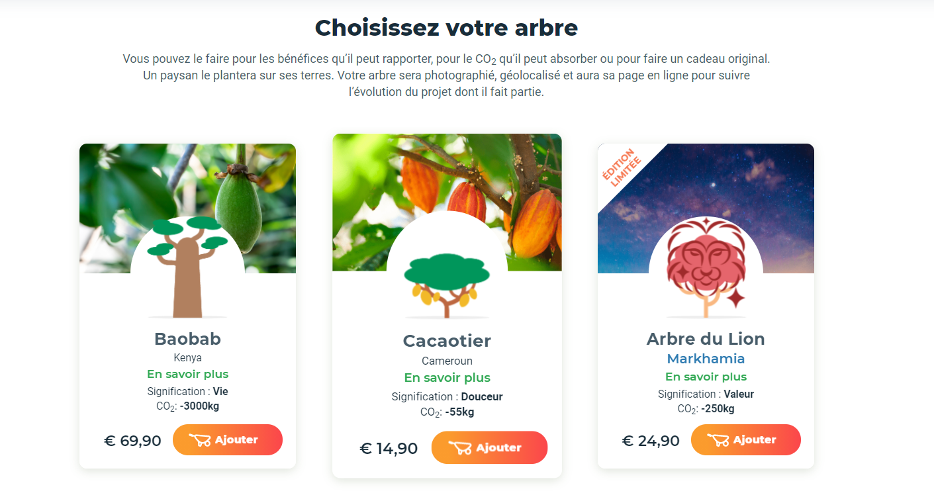Image resolution: width=934 pixels, height=497 pixels.
Task: Add Arbre du Lion to cart
Action: [x=745, y=440]
